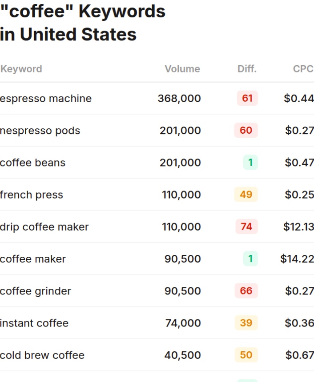Click the difficulty badge showing 66
Image resolution: width=314 pixels, height=382 pixels.
tap(246, 291)
